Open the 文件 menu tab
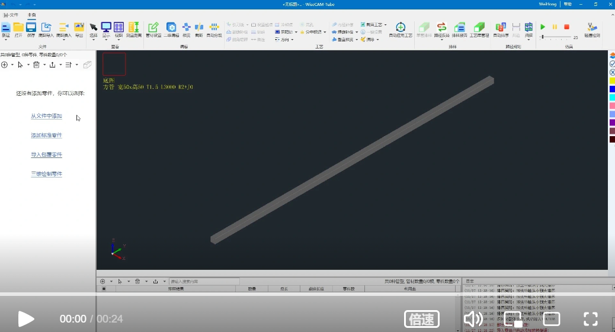This screenshot has width=615, height=332. click(x=11, y=15)
